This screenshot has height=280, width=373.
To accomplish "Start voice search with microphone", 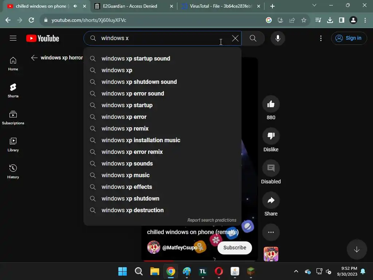I will 278,38.
